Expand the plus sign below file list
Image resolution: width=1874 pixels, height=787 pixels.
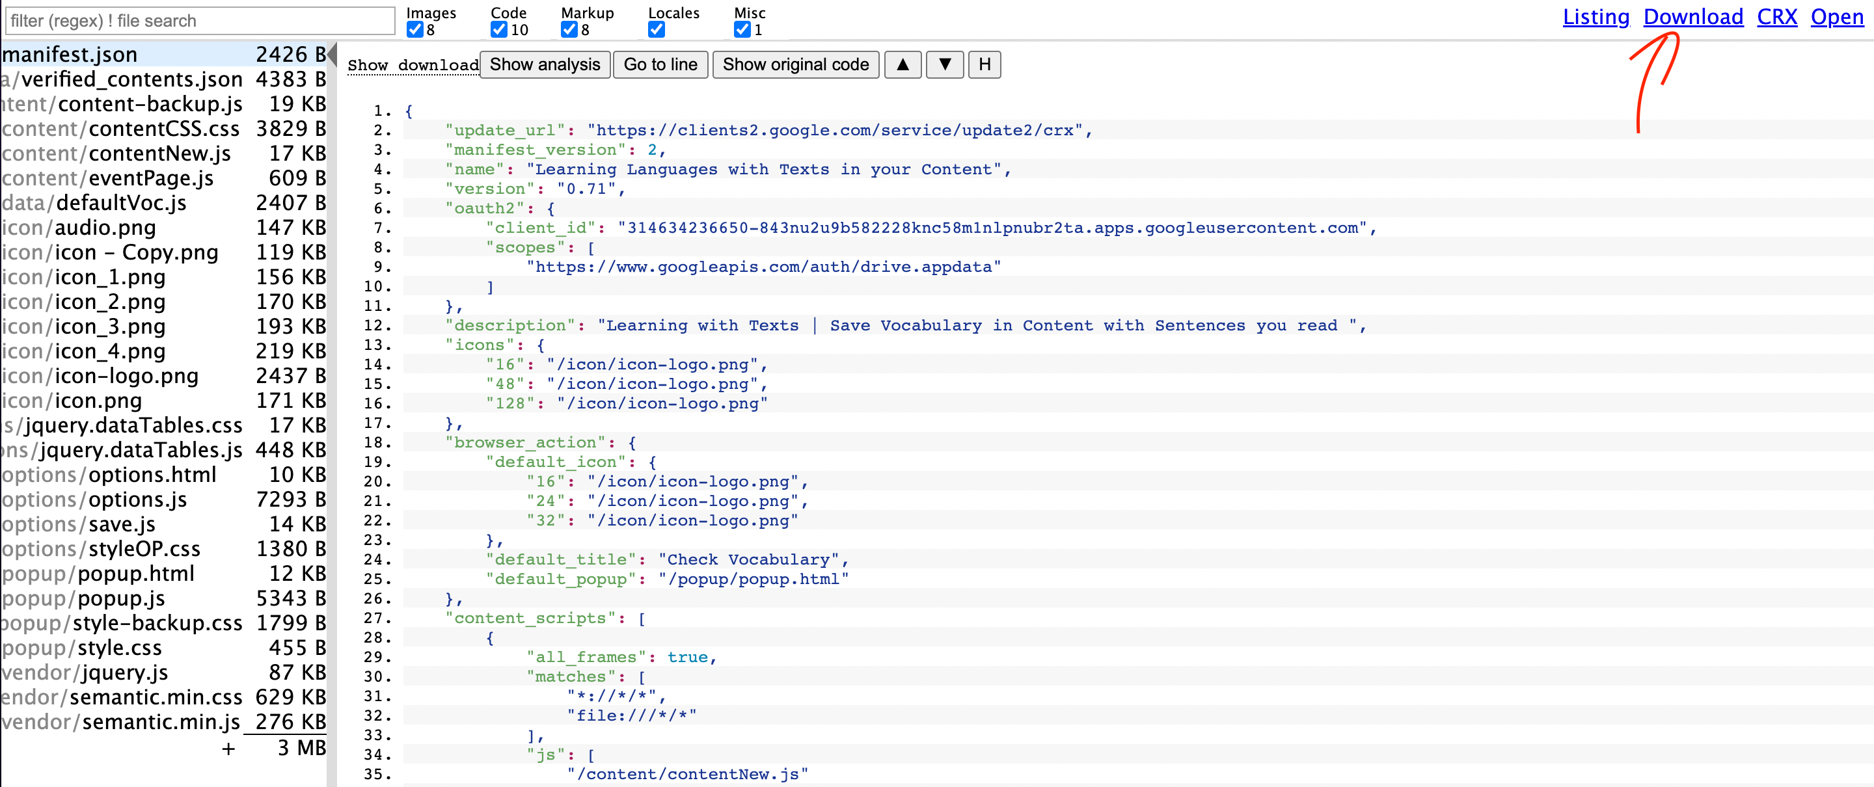(228, 749)
